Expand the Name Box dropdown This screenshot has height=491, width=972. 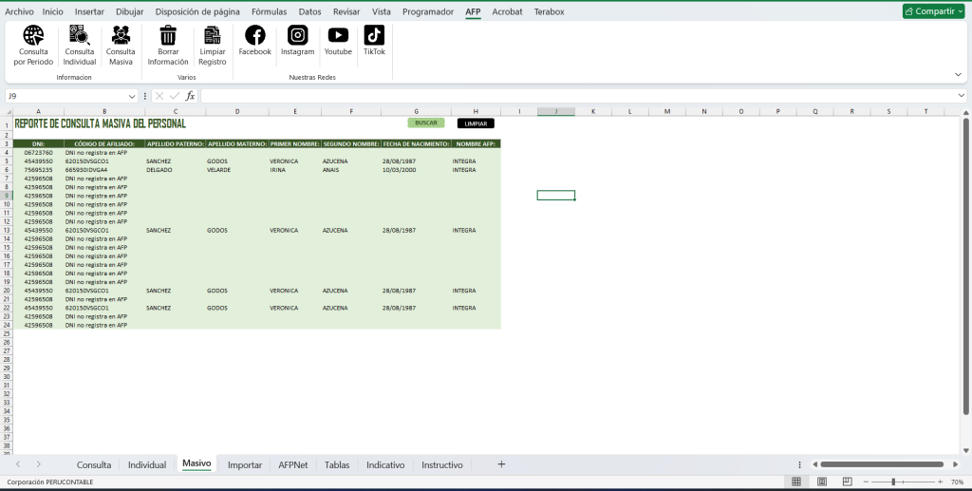[x=132, y=96]
